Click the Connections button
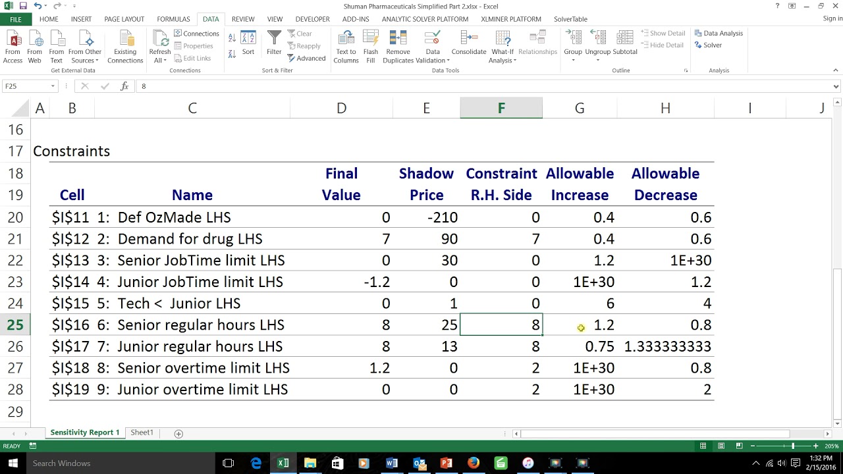This screenshot has height=474, width=843. (x=196, y=34)
